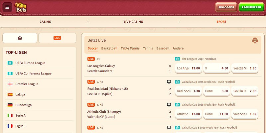The width and height of the screenshot is (266, 133).
Task: Click the soccer ball icon in Jetzt Live
Action: (x=255, y=41)
